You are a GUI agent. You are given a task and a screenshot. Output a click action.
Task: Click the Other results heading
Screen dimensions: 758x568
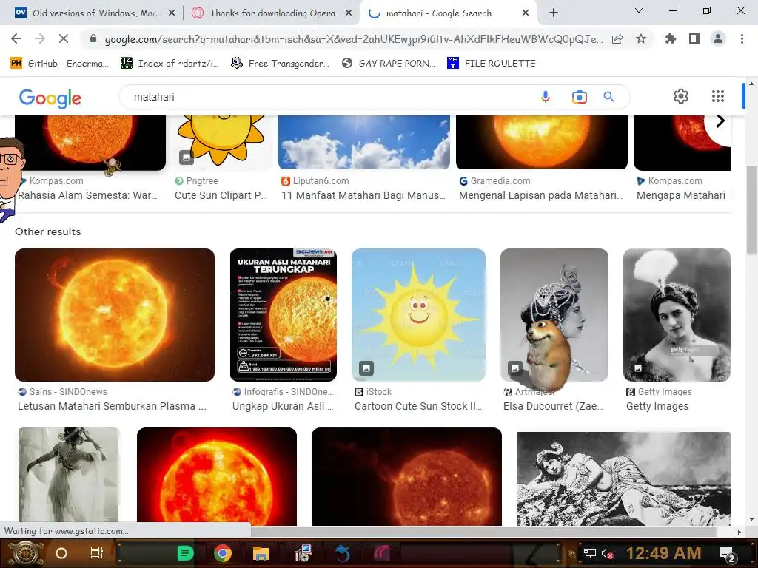pyautogui.click(x=48, y=231)
